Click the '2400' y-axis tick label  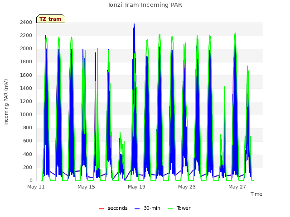[x=26, y=22]
